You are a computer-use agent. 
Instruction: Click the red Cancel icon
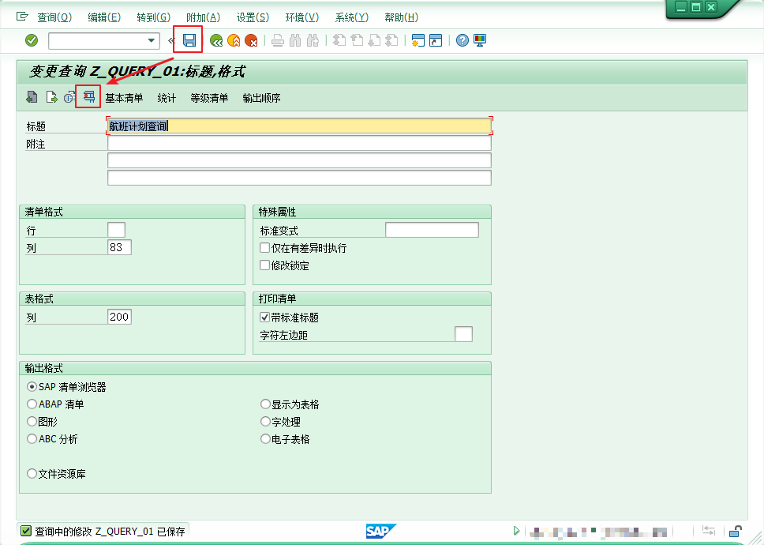click(x=251, y=40)
